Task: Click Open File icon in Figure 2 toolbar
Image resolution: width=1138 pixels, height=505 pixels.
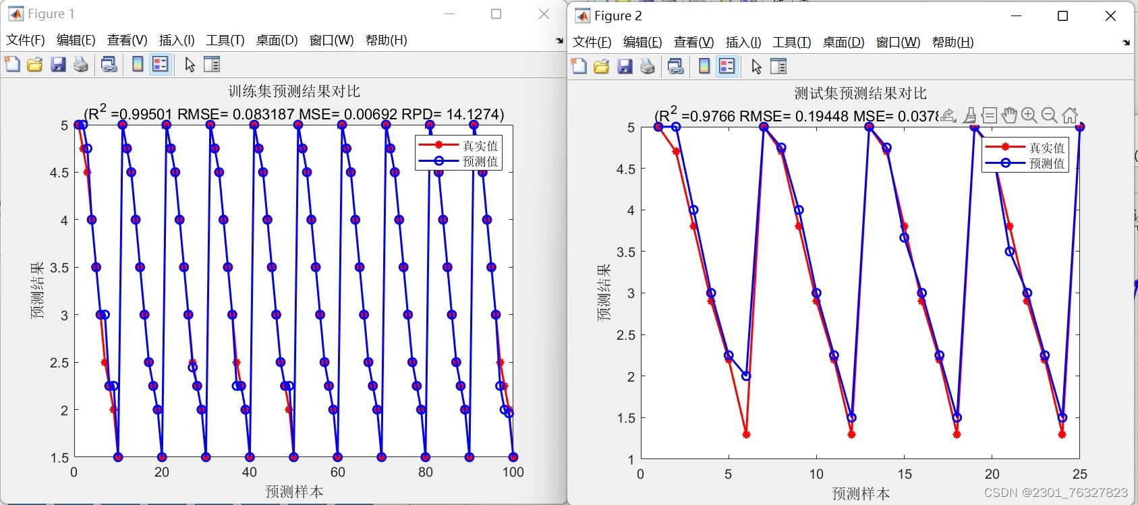Action: click(x=601, y=67)
